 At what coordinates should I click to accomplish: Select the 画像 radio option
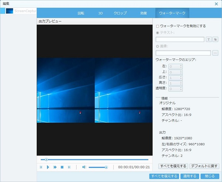click(158, 46)
